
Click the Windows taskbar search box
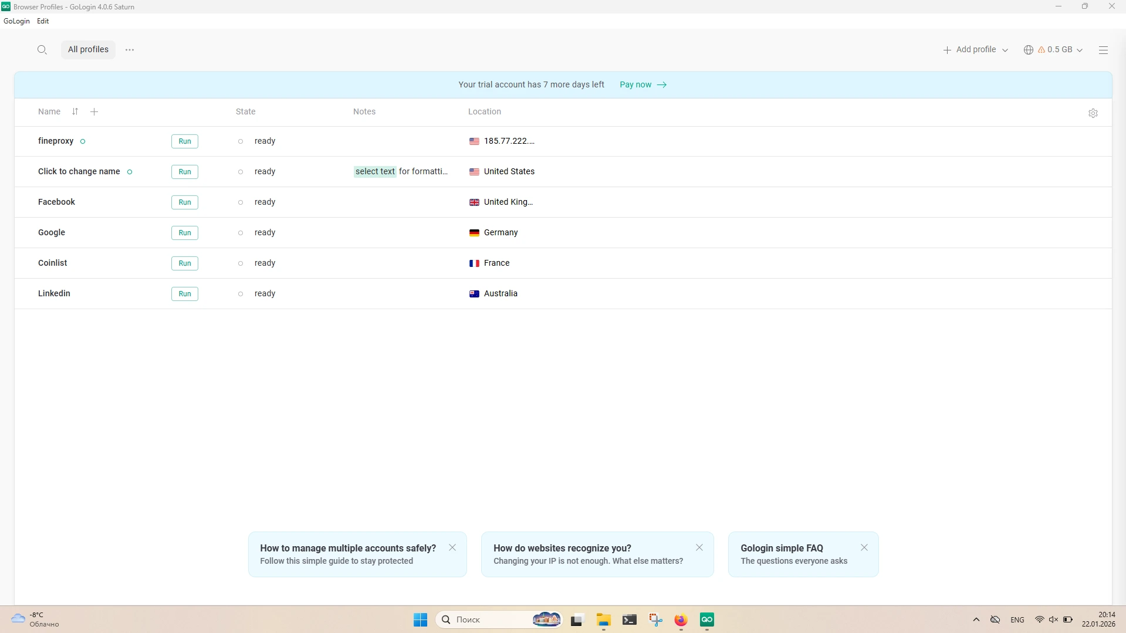pos(499,620)
